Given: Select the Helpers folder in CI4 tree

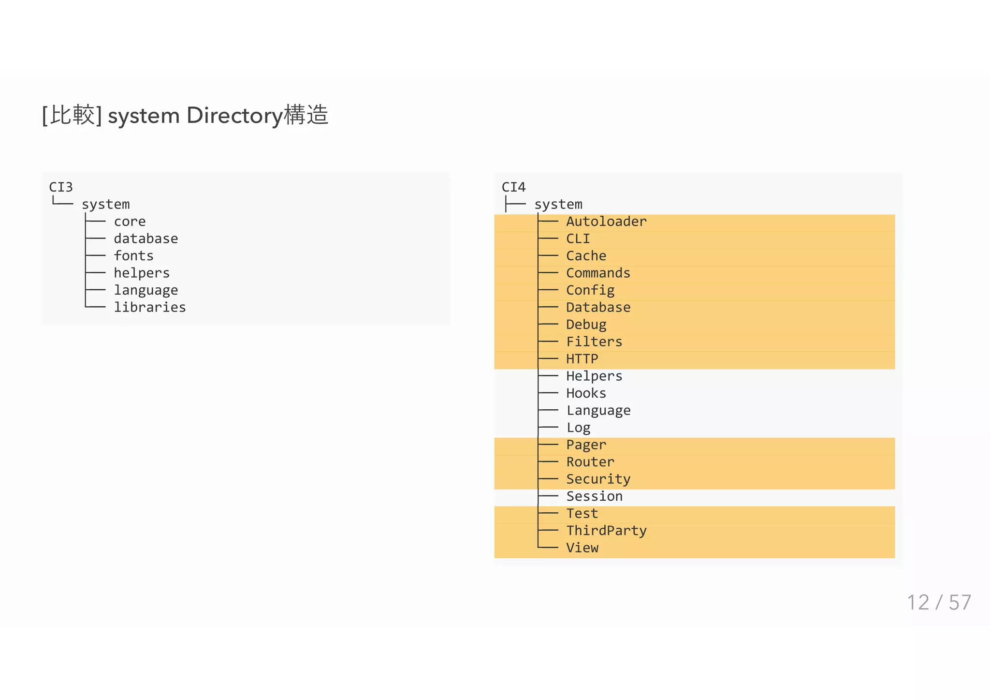Looking at the screenshot, I should 594,376.
